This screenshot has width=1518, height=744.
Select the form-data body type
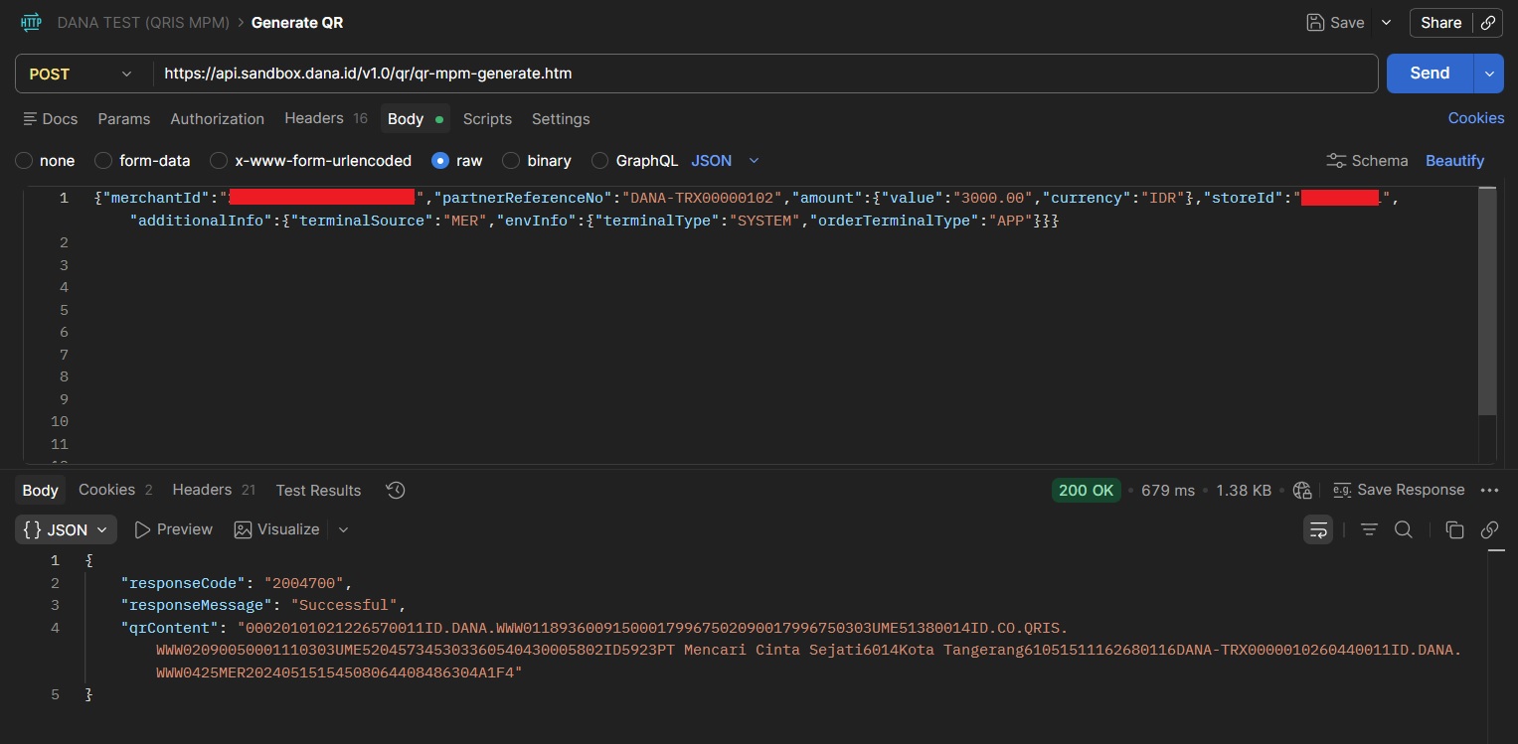[142, 160]
